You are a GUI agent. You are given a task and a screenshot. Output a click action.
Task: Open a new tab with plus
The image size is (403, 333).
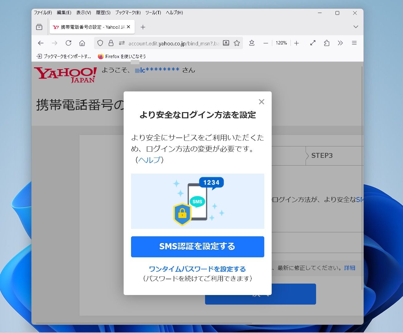[143, 27]
